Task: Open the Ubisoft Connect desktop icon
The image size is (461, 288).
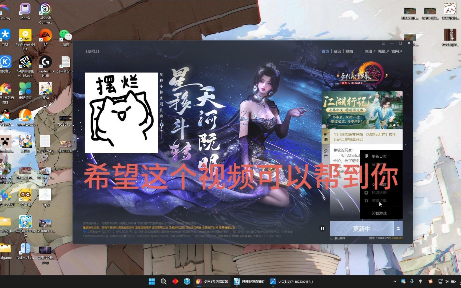Action: (45, 13)
